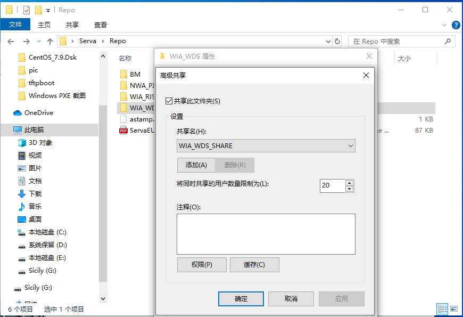
Task: Open the 文件 menu tab
Action: point(15,25)
